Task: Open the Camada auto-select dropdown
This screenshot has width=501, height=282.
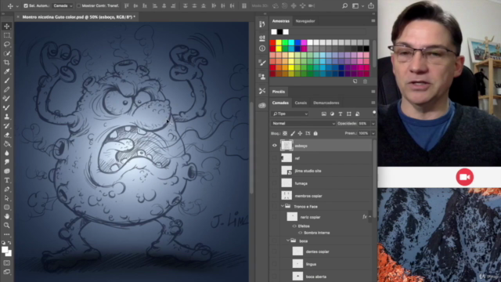Action: [63, 5]
